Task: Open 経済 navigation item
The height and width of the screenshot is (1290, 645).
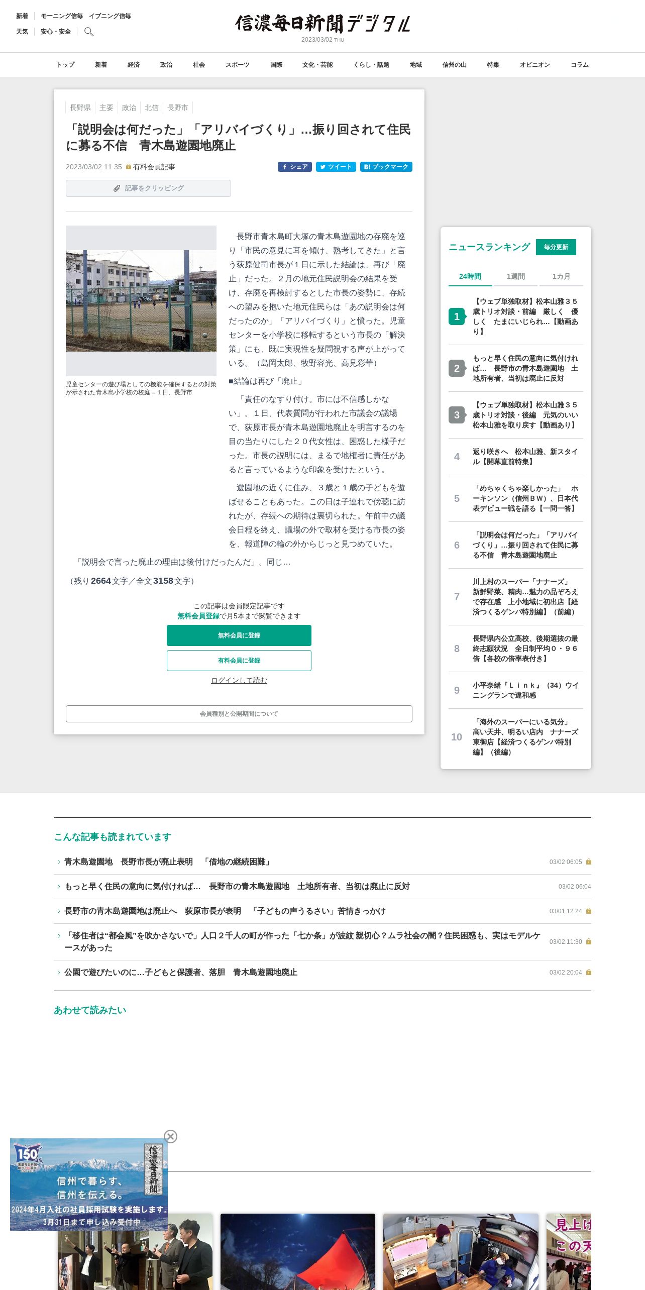Action: click(134, 65)
